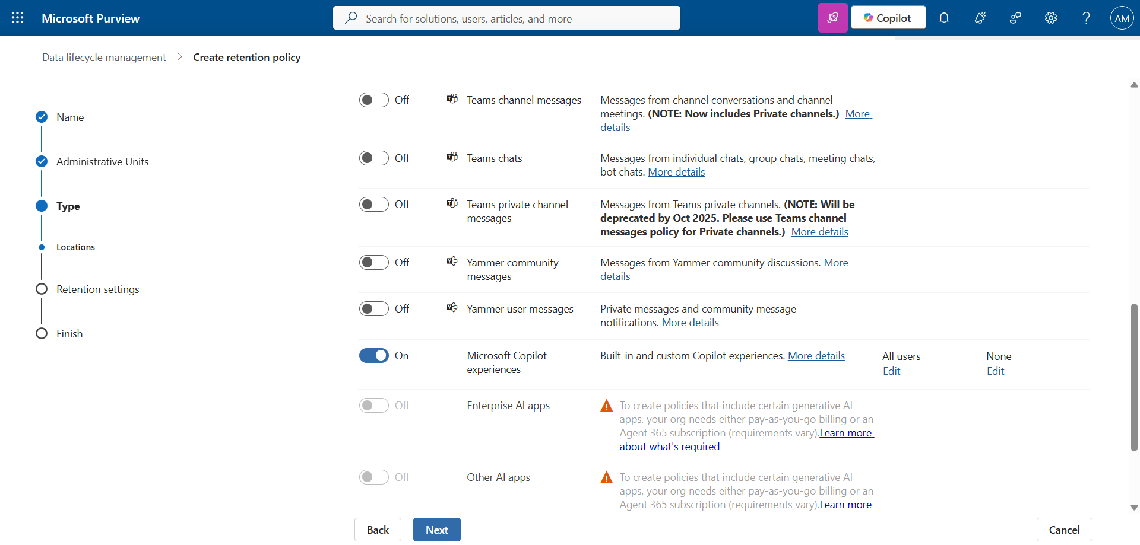Edit the All users included setting
The width and height of the screenshot is (1140, 545).
click(x=891, y=371)
